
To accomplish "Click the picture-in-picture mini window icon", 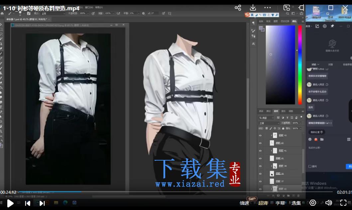I will (287, 8).
